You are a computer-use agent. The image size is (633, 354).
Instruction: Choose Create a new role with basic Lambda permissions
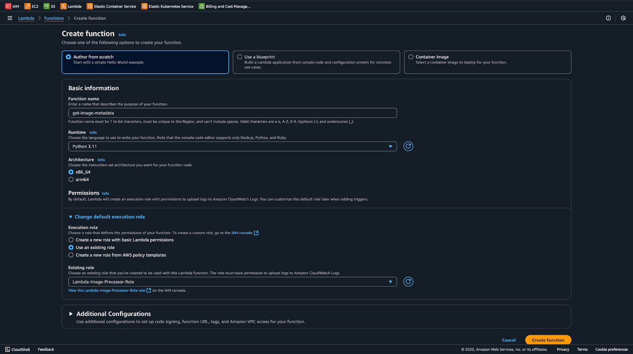tap(71, 240)
